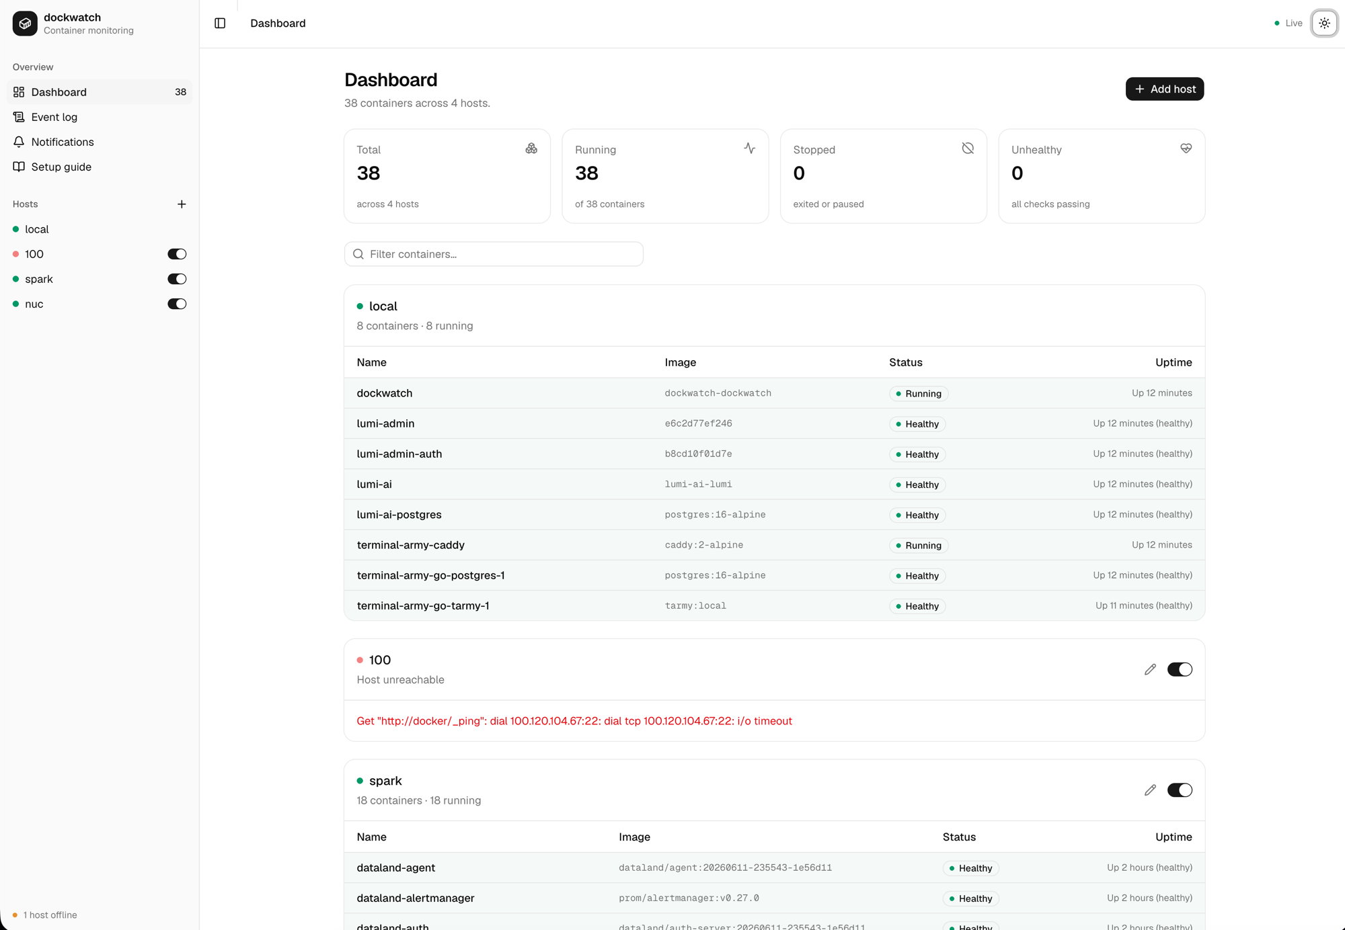Image resolution: width=1345 pixels, height=930 pixels.
Task: Click the Notifications bell icon
Action: tap(19, 142)
